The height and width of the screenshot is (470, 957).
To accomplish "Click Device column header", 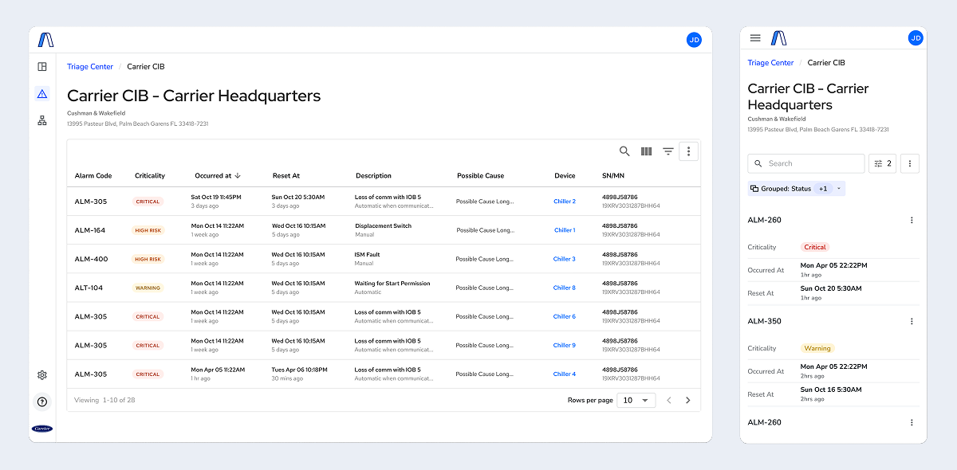I will (x=565, y=175).
